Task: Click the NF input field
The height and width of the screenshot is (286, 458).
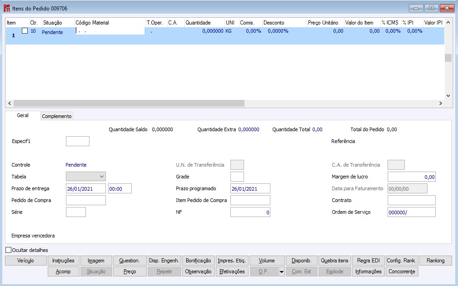Action: point(250,212)
